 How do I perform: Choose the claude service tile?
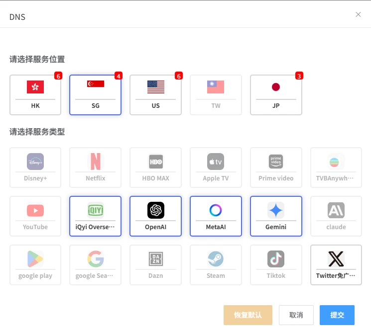[x=336, y=216]
